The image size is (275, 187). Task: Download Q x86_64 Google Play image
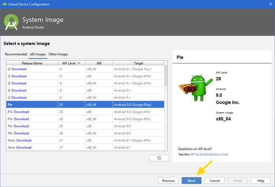(x=19, y=69)
